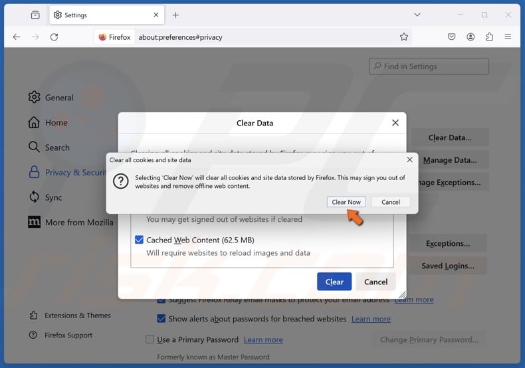This screenshot has width=525, height=368.
Task: Click Change Primary Password... button
Action: point(429,339)
